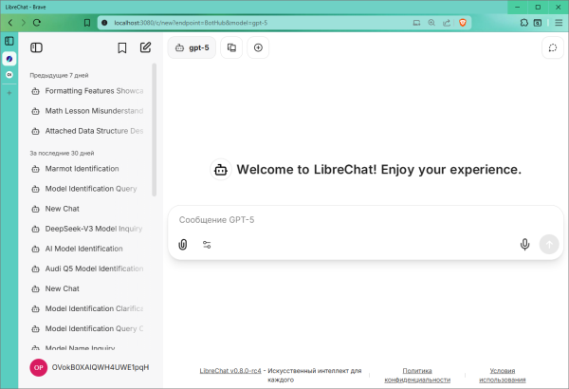Open the bookmarks icon in sidebar header

click(x=121, y=47)
